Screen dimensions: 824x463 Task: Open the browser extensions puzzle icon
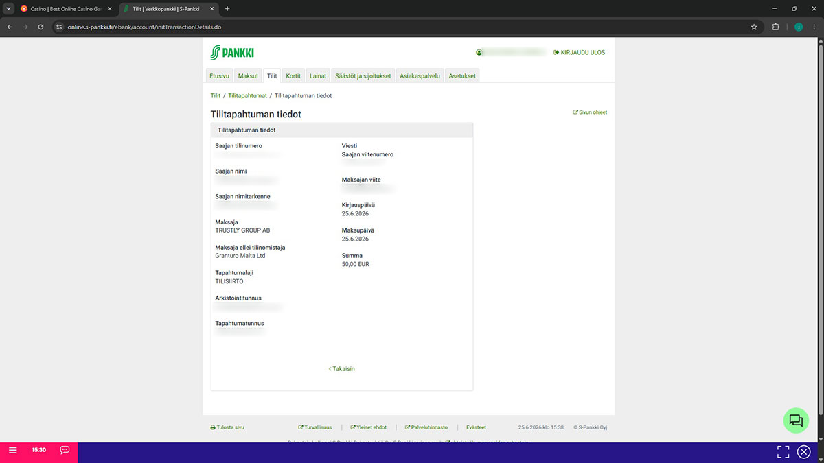click(776, 27)
